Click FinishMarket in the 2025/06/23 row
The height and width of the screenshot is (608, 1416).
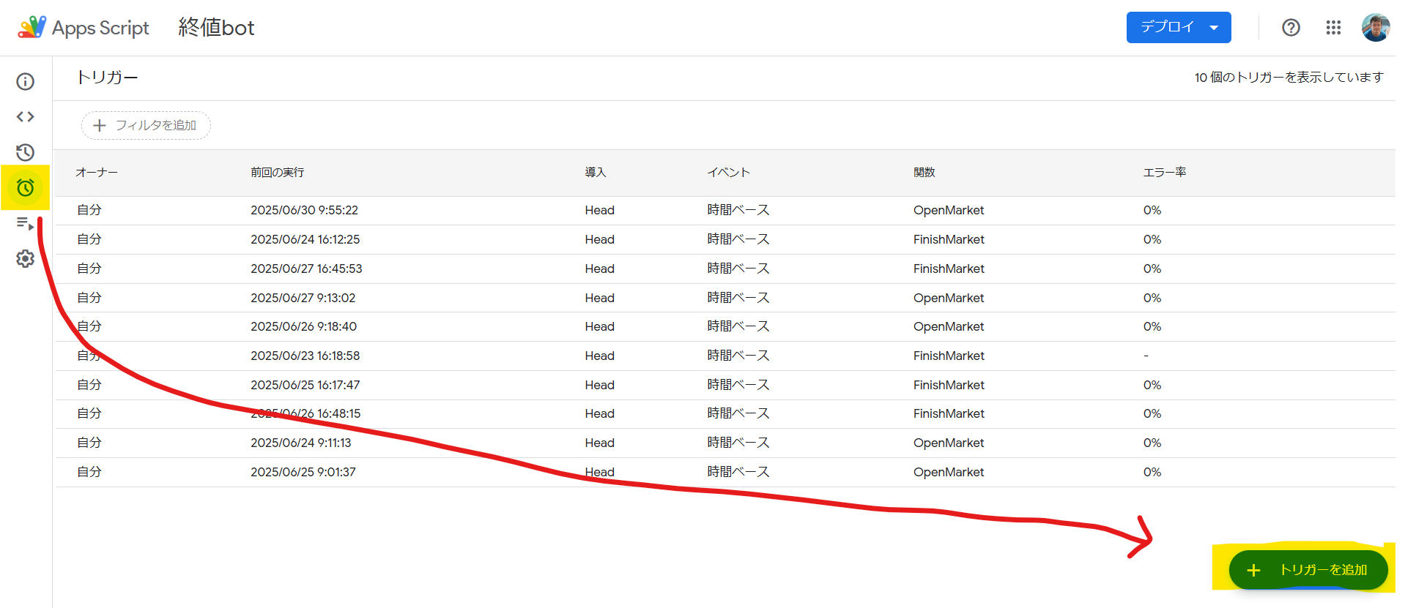tap(949, 356)
